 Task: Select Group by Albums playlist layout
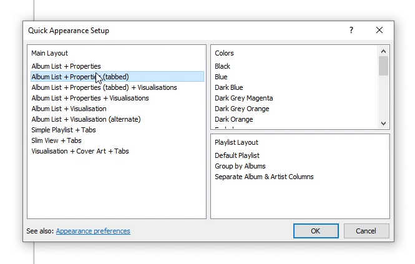click(240, 166)
